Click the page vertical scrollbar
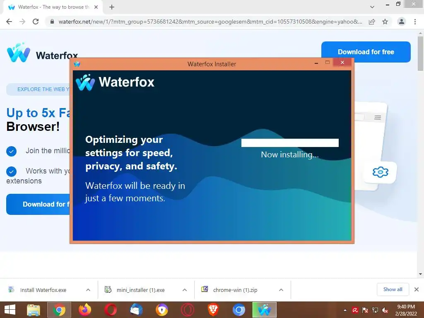424x318 pixels. pos(420,53)
